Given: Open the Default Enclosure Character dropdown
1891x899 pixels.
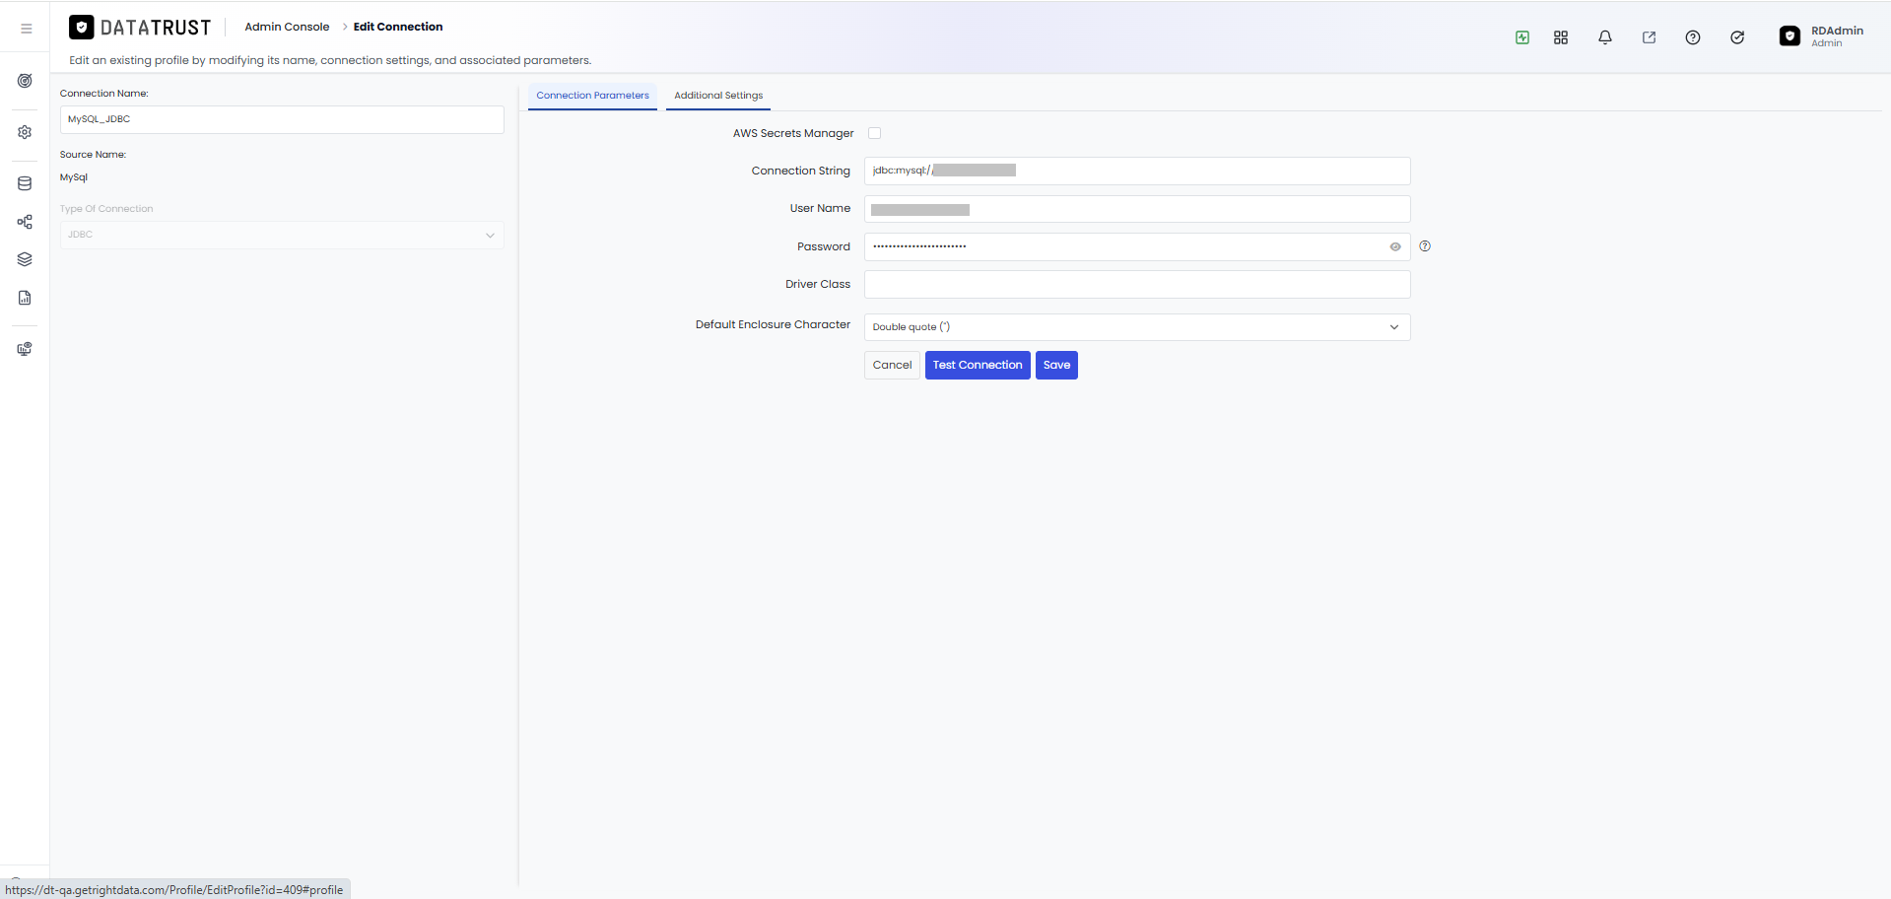Looking at the screenshot, I should [x=1137, y=327].
